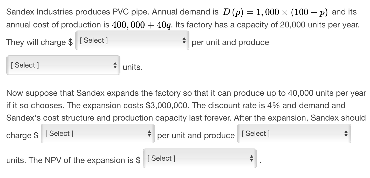Click the stepper arrows beside 'units.'

[x=115, y=65]
